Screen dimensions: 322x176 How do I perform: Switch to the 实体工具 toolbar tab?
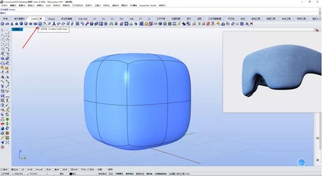[286, 19]
